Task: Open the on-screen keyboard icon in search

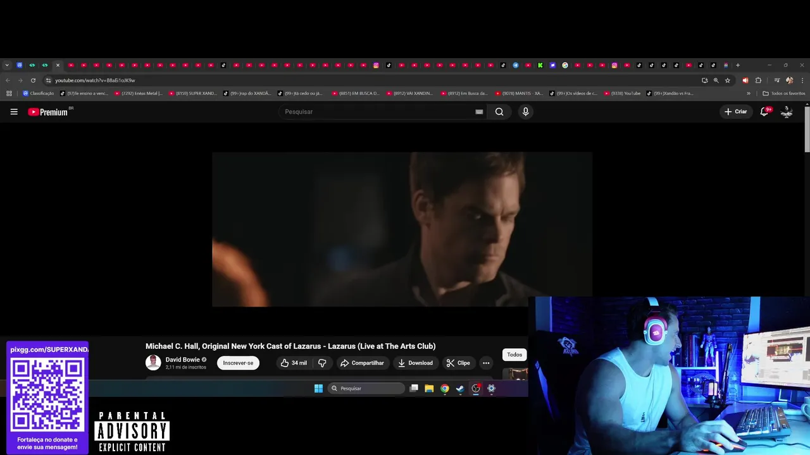Action: pyautogui.click(x=479, y=112)
